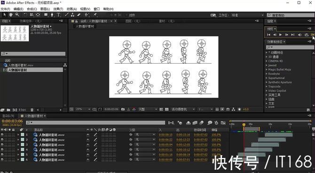The width and height of the screenshot is (315, 173).
Task: Open the 效果(T) menu
Action: pyautogui.click(x=58, y=9)
